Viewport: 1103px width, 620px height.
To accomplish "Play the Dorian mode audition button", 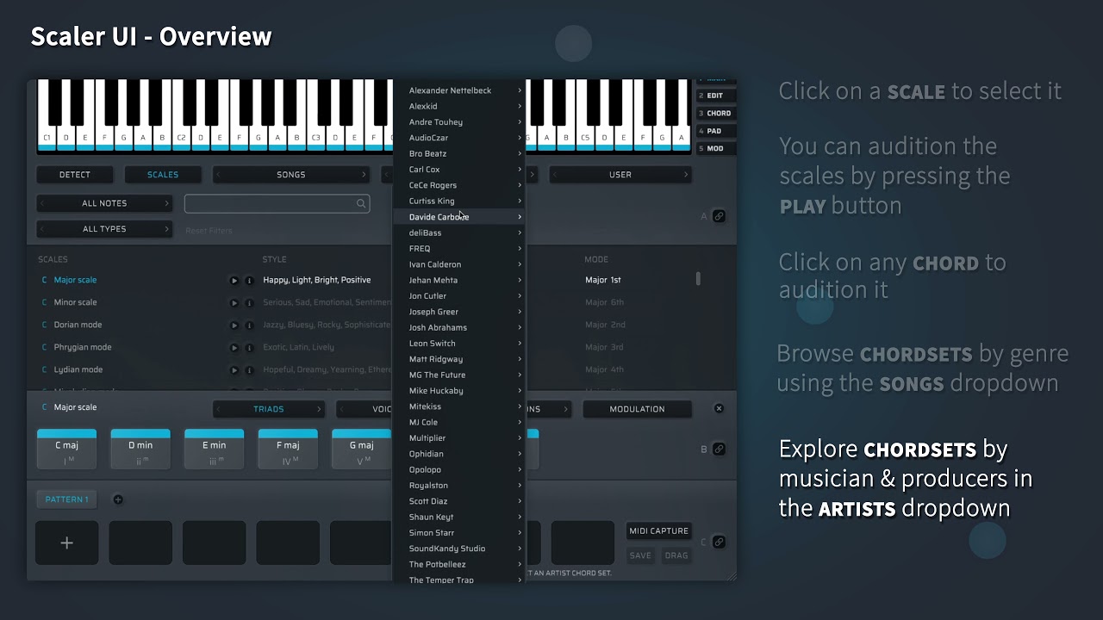I will coord(234,325).
